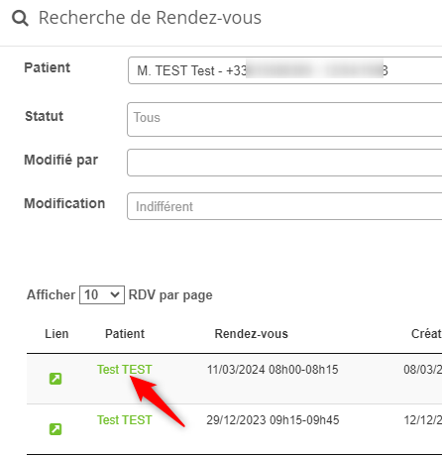The height and width of the screenshot is (457, 442).
Task: Click the Statut field label
Action: [x=44, y=116]
